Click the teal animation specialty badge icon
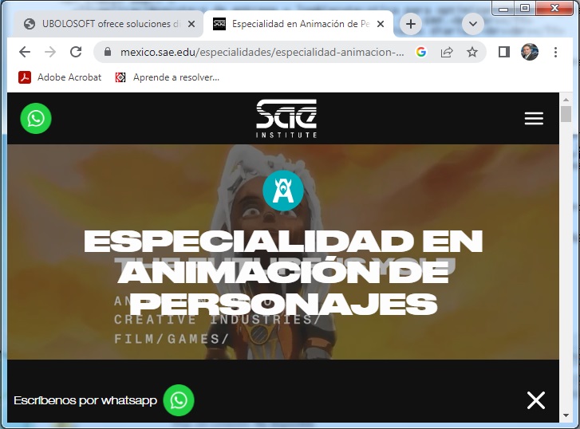580x429 pixels. (283, 191)
